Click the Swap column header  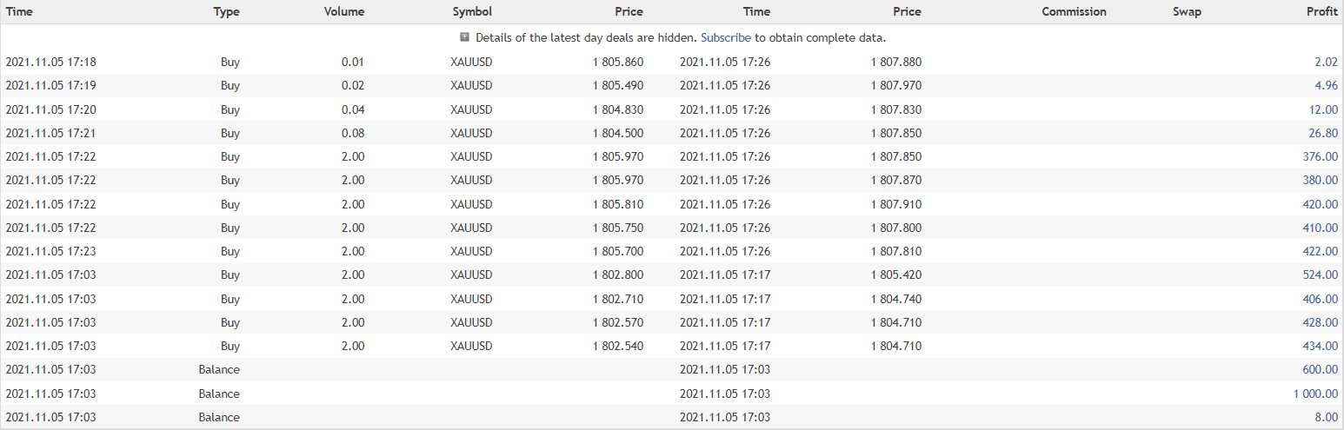[x=1187, y=12]
